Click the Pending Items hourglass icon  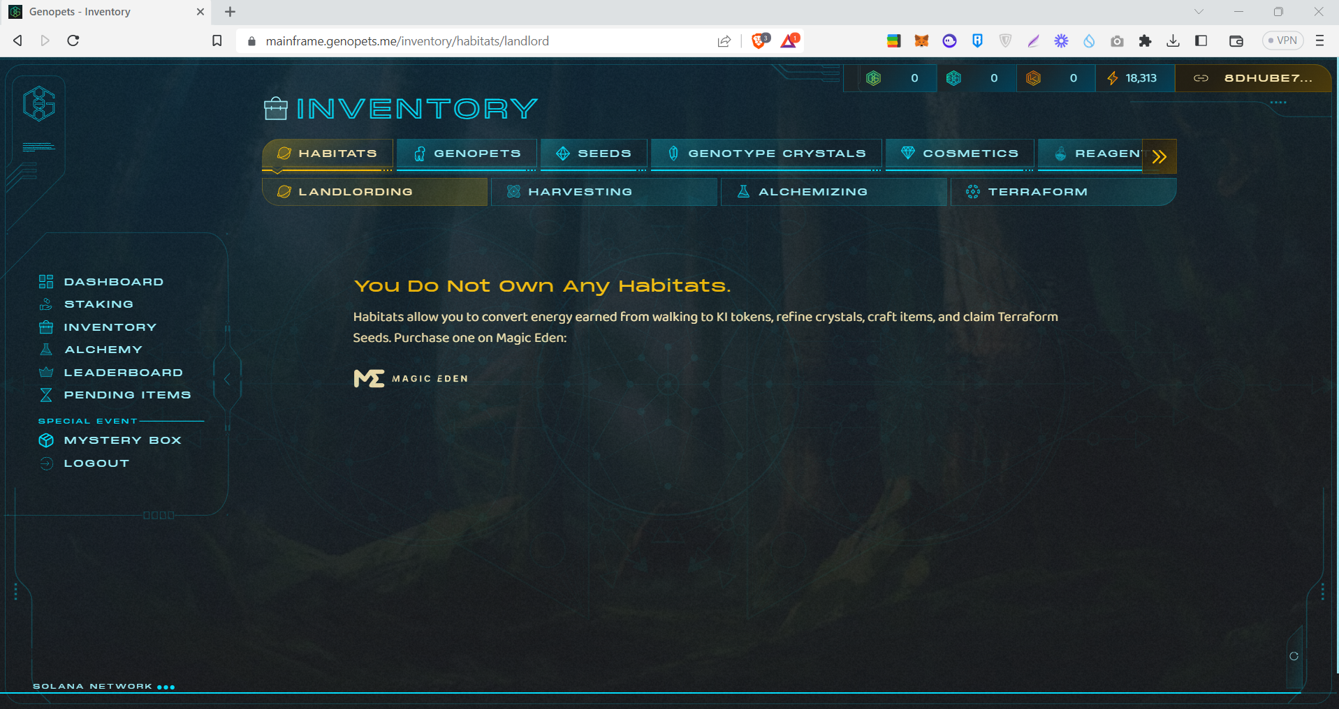pyautogui.click(x=46, y=395)
